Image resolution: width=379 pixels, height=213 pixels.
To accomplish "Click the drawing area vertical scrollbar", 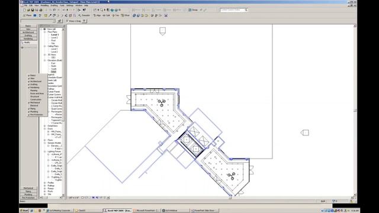I will pos(355,111).
